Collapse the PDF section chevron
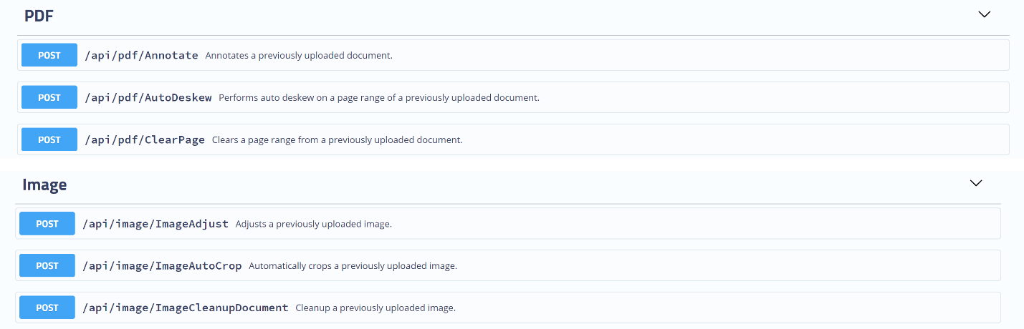 click(984, 14)
